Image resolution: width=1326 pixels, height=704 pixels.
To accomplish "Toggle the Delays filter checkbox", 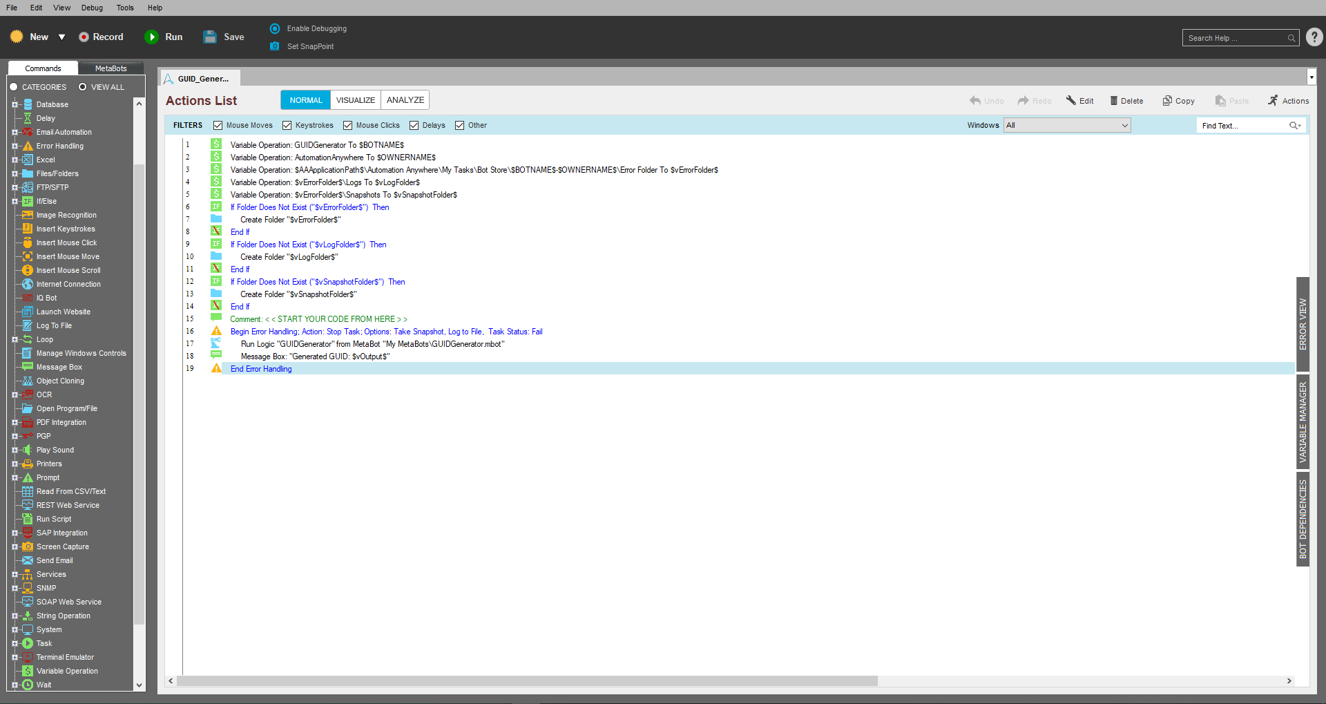I will click(414, 126).
